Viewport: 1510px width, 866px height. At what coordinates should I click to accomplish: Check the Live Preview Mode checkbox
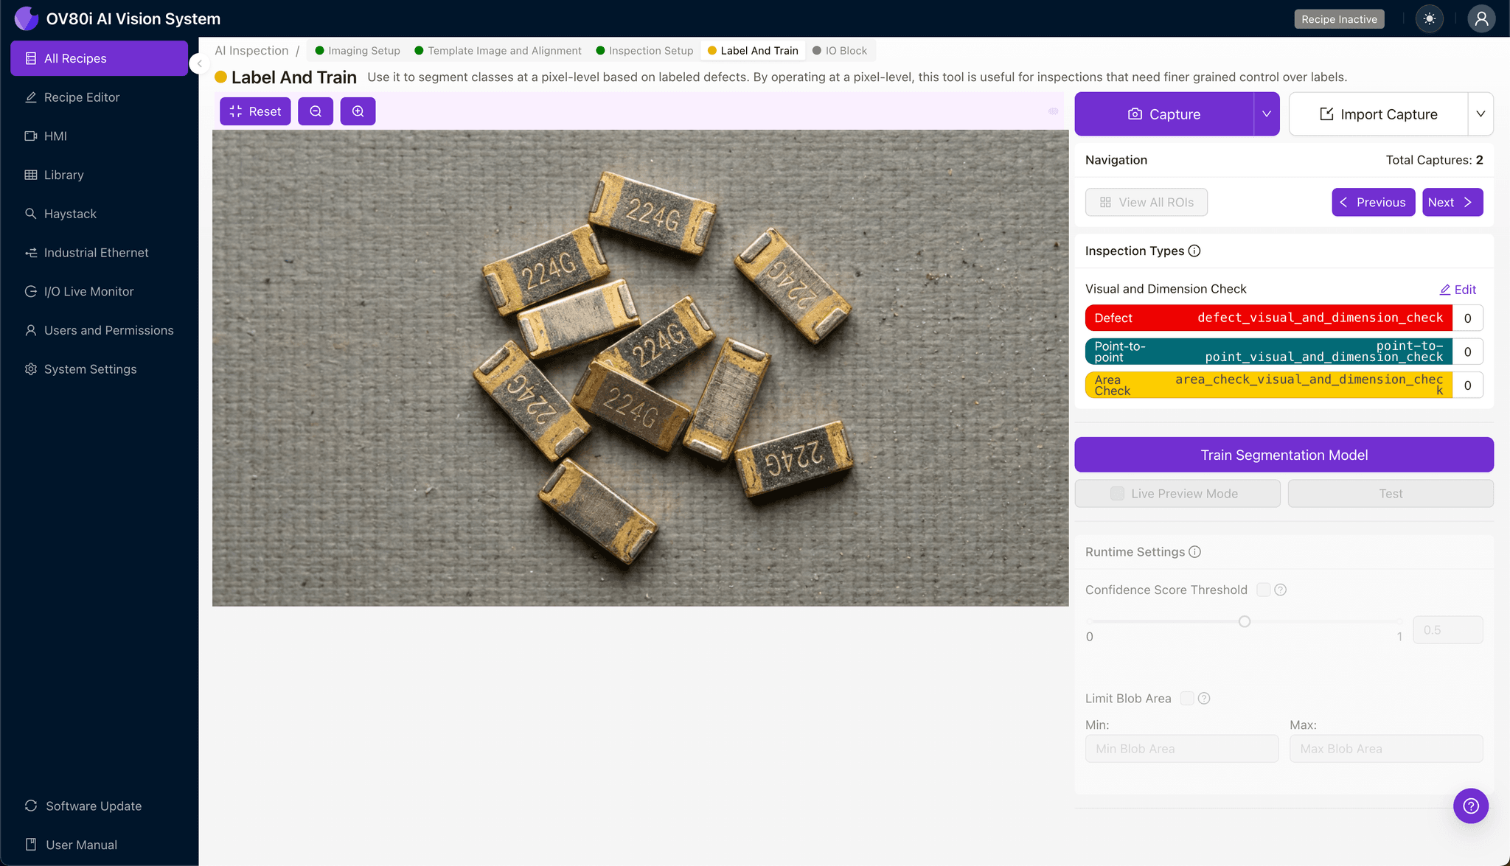[x=1118, y=494]
